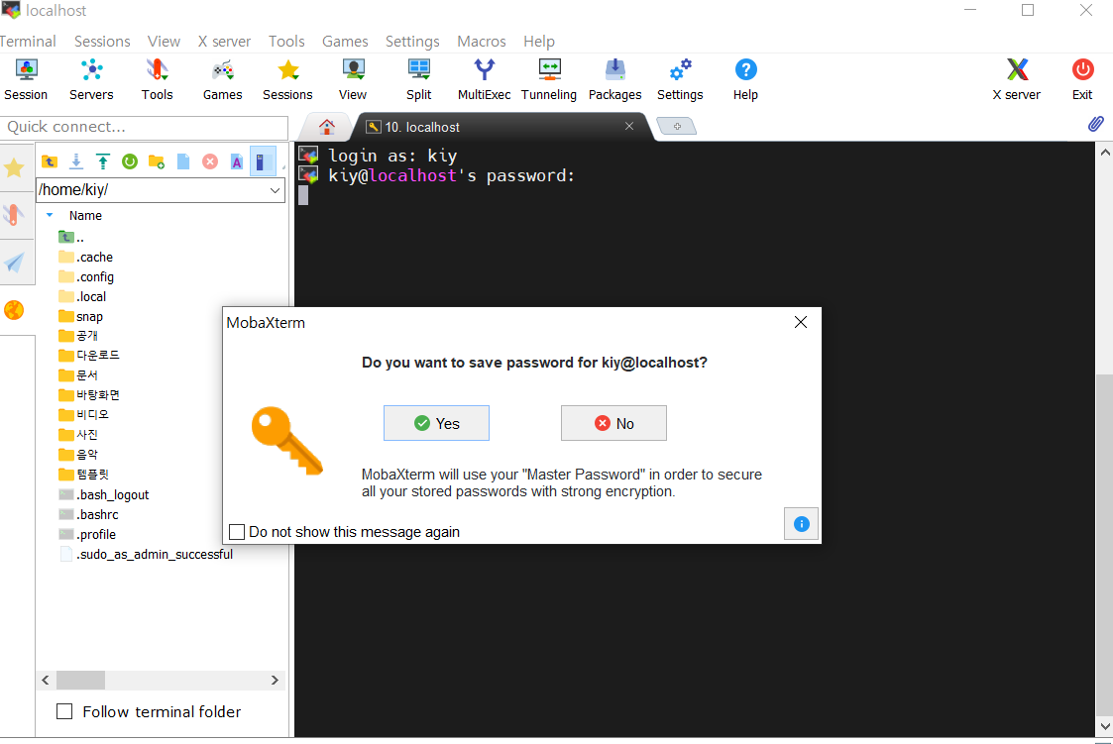Open the Help menu
The height and width of the screenshot is (744, 1113).
[539, 42]
